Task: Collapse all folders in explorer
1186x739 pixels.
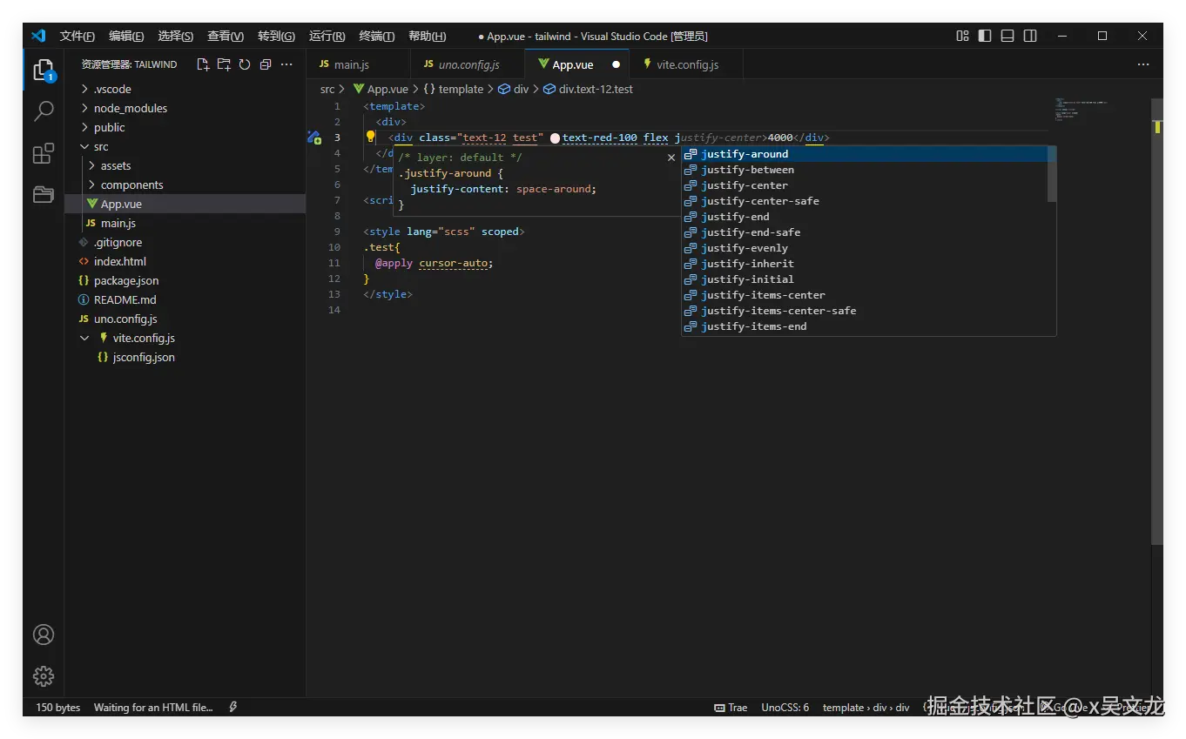Action: (x=266, y=64)
